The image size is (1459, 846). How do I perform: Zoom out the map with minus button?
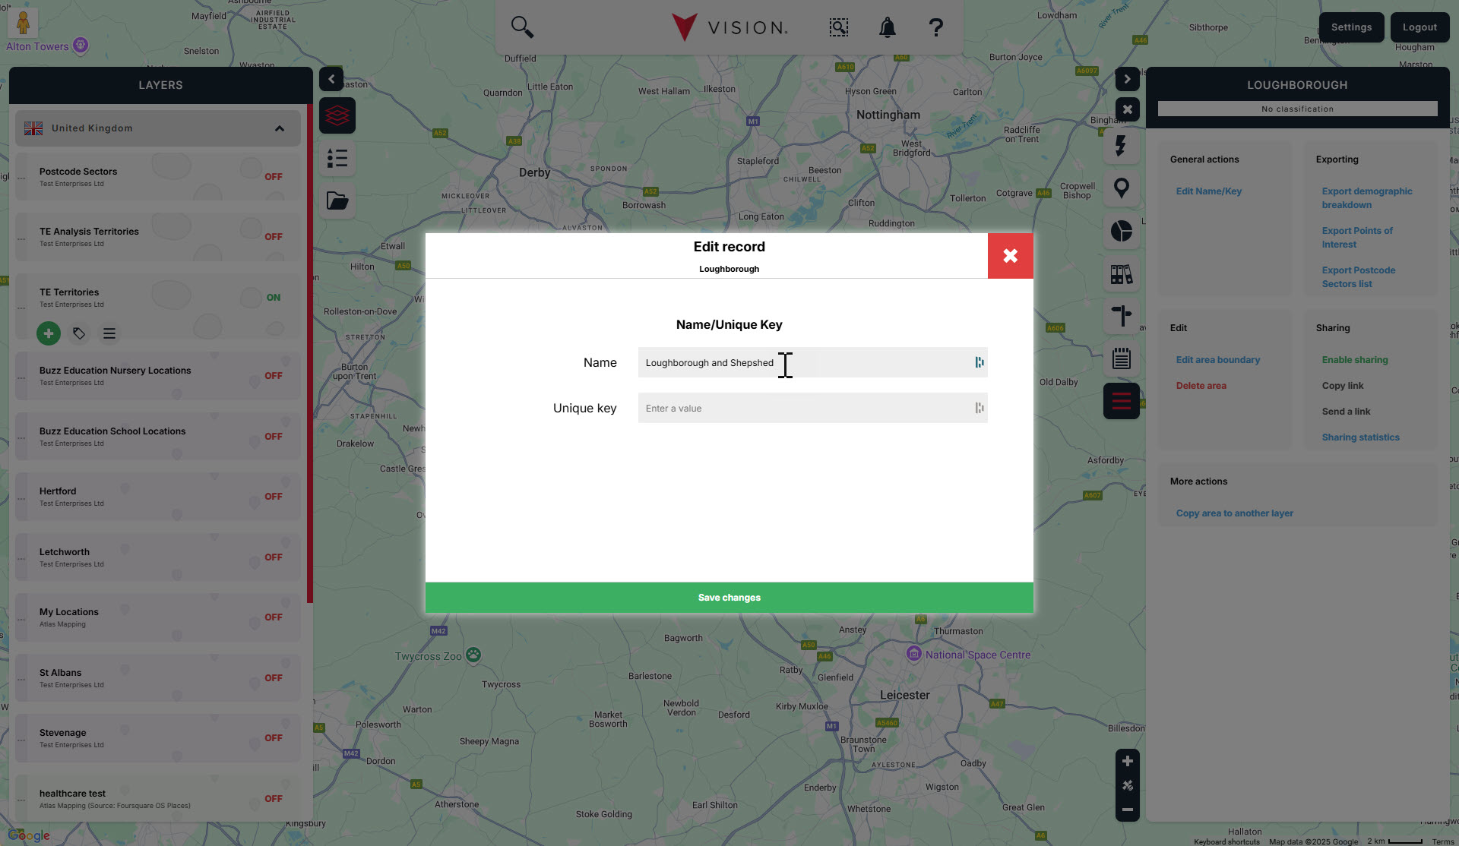[1128, 810]
